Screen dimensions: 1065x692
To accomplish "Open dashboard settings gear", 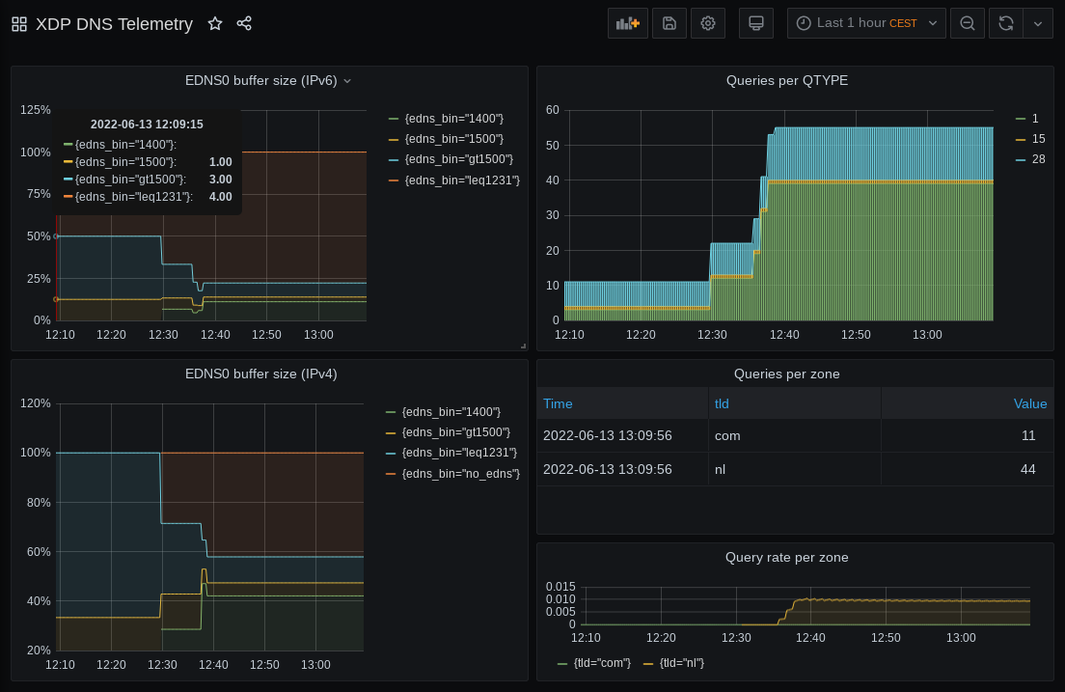I will (x=708, y=23).
